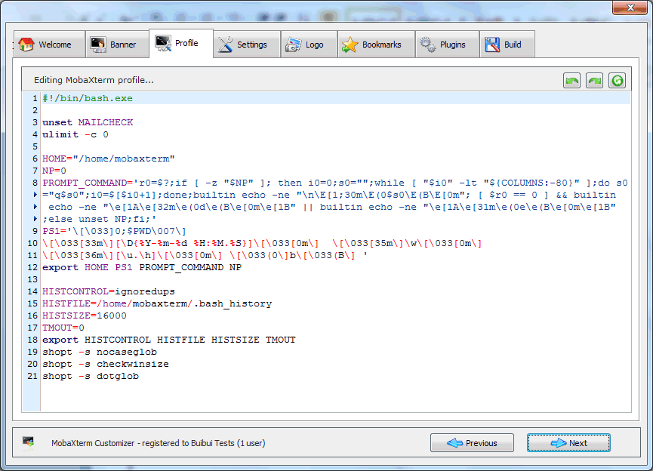This screenshot has height=471, width=653.
Task: Click the star icon on the Bookmarks tab
Action: tap(350, 45)
